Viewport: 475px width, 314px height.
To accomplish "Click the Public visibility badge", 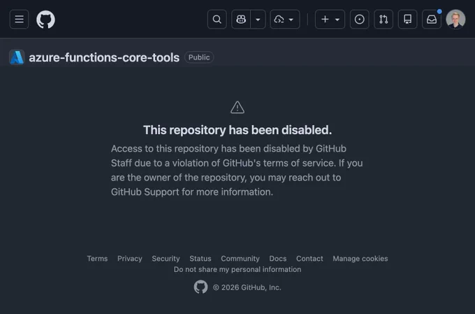I will pos(199,57).
